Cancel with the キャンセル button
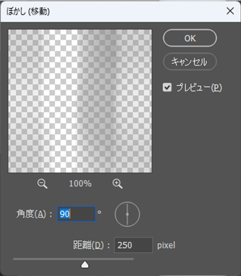 pyautogui.click(x=190, y=61)
